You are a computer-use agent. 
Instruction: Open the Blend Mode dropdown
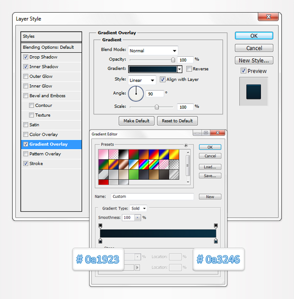point(153,50)
